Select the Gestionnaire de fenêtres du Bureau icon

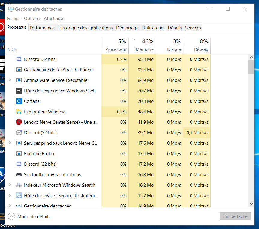[x=19, y=70]
